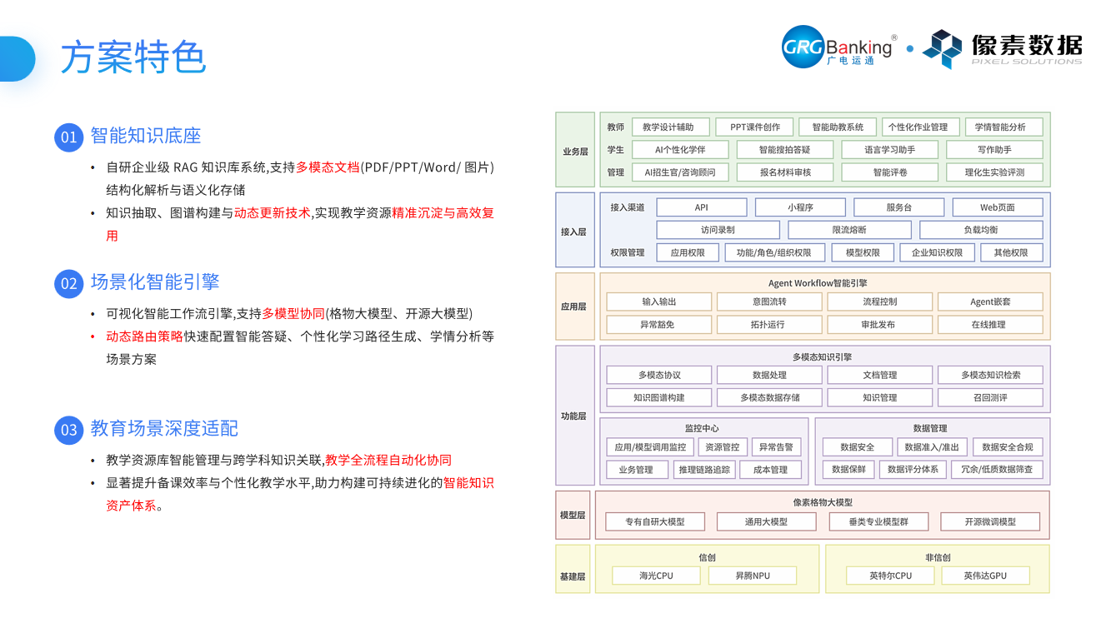Image resolution: width=1101 pixels, height=618 pixels.
Task: Click the 数据安全合规 box
Action: (x=1008, y=447)
